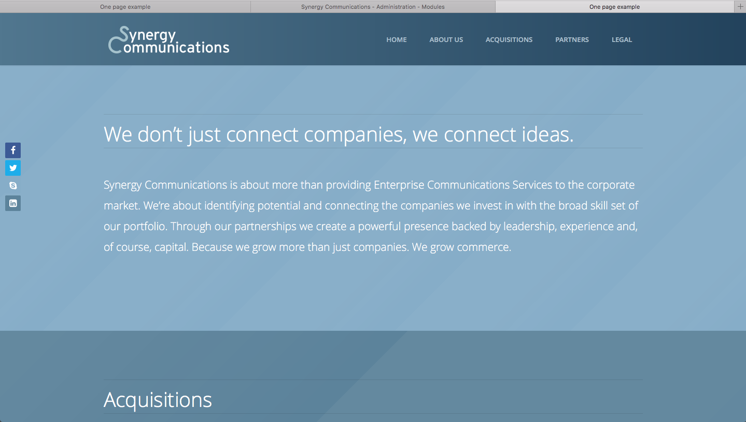Click the Skype social icon
Viewport: 746px width, 422px height.
point(13,186)
